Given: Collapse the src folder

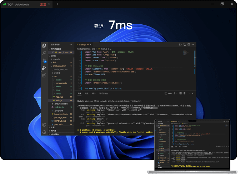Looking at the screenshot, I should [x=56, y=76].
